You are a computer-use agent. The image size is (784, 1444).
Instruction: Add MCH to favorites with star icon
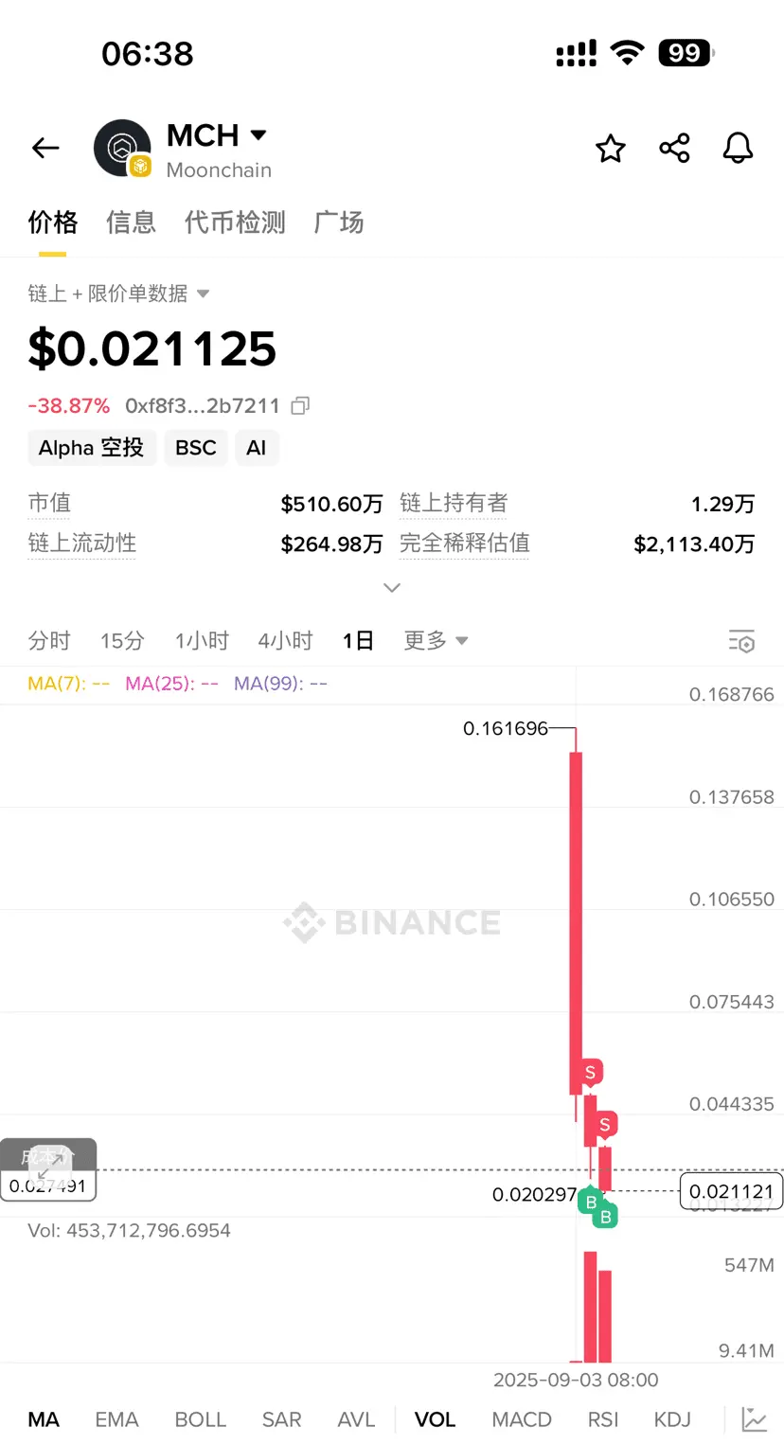pyautogui.click(x=611, y=149)
